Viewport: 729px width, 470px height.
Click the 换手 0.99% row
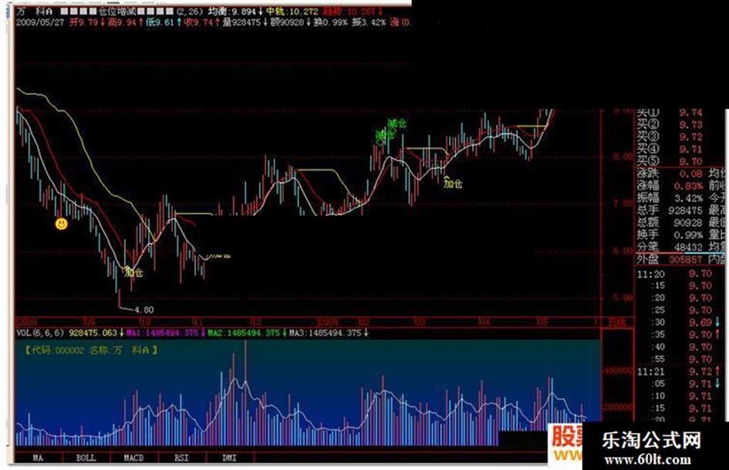click(x=670, y=235)
